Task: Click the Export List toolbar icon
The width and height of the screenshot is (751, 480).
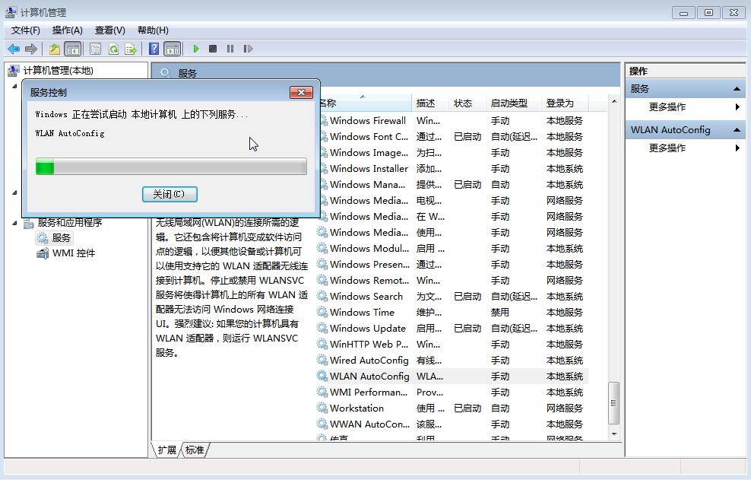Action: pyautogui.click(x=131, y=49)
